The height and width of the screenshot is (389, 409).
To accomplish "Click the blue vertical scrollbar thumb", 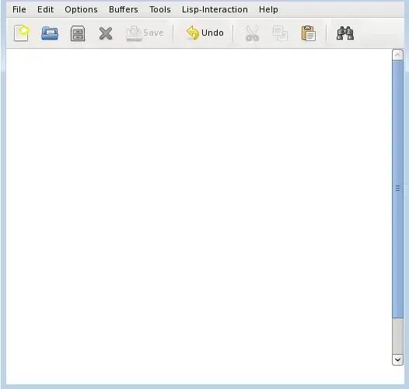I will 397,189.
